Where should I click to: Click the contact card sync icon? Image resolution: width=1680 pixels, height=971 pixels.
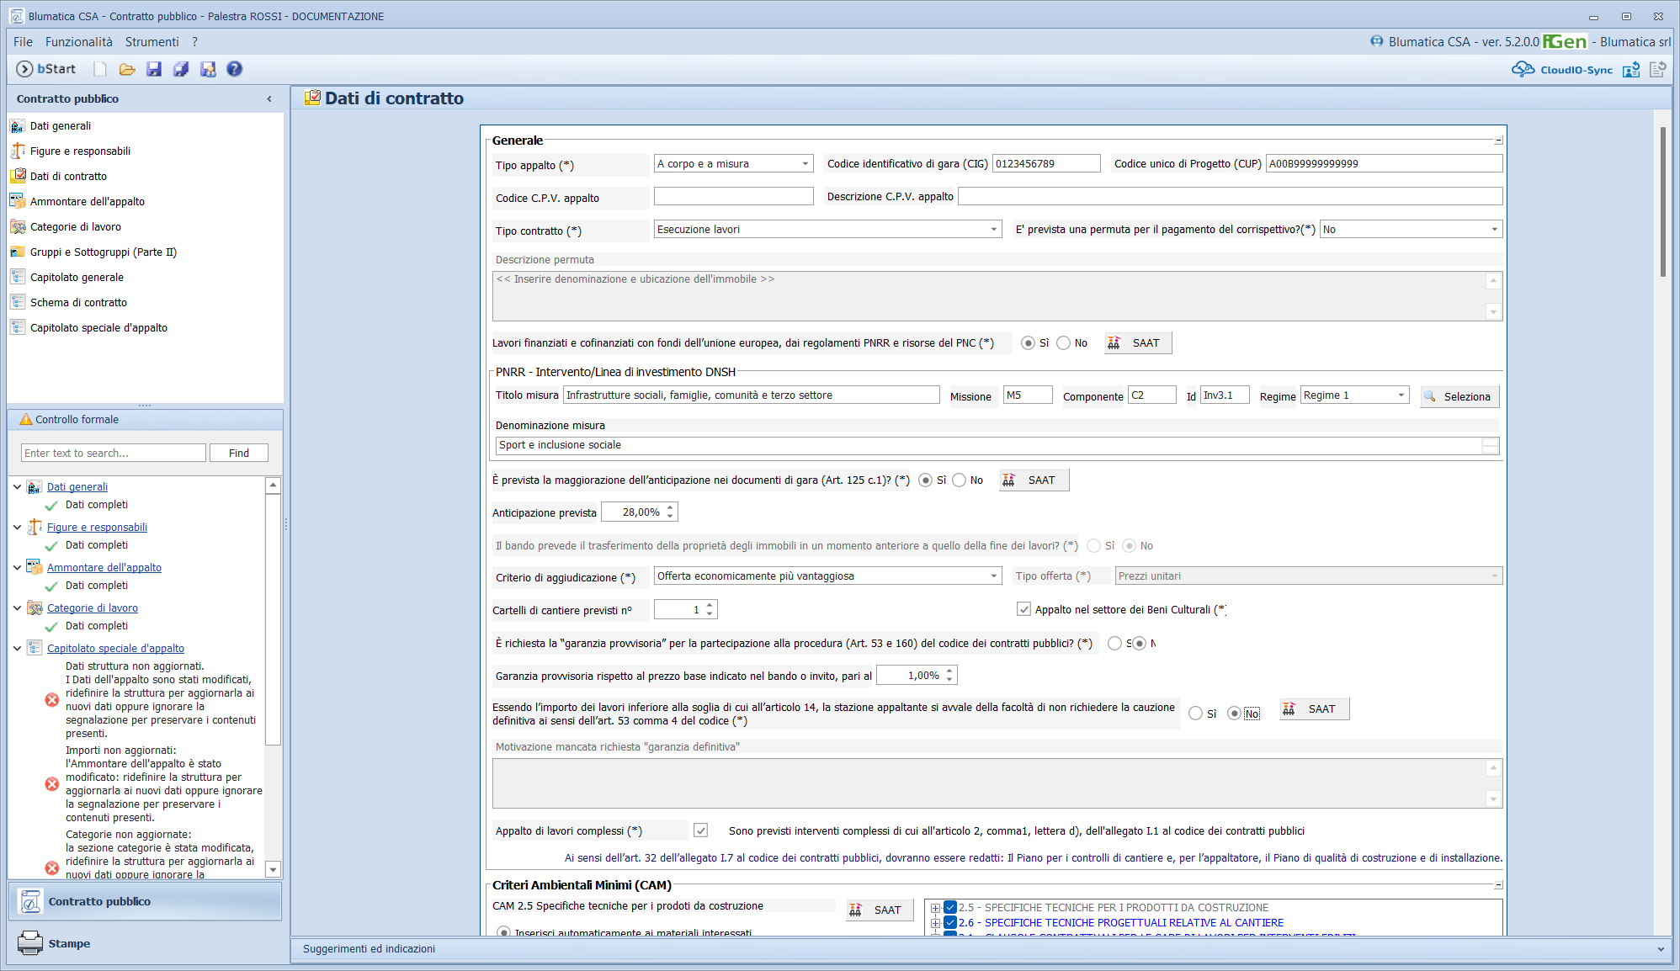[x=1631, y=69]
